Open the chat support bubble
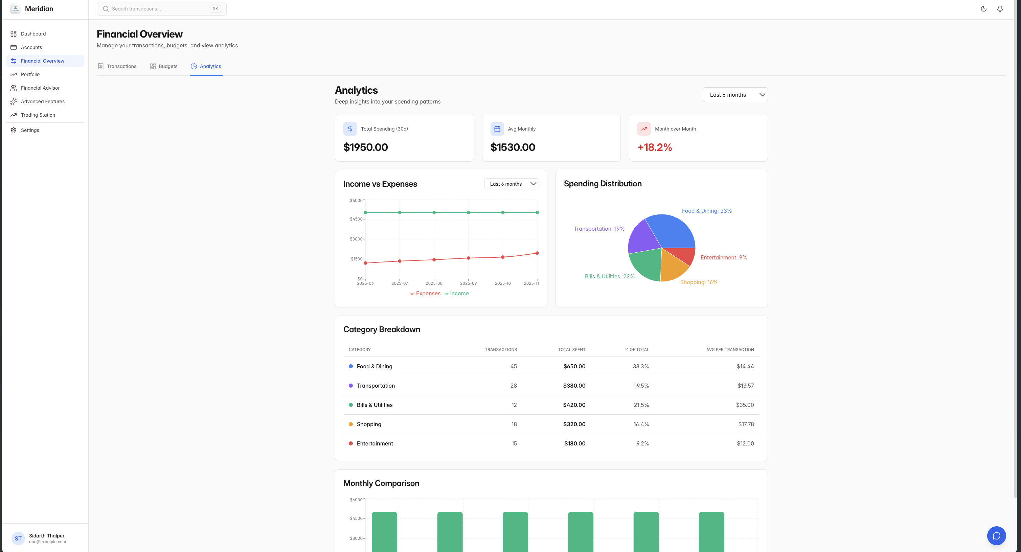 point(996,536)
